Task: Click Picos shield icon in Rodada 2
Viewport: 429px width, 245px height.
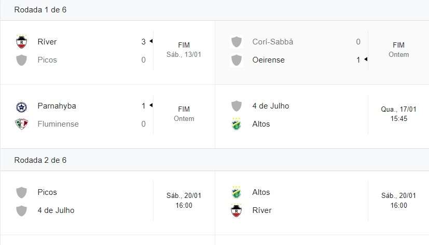Action: click(21, 192)
